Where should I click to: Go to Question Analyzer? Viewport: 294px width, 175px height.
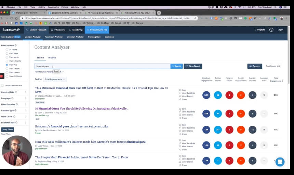pyautogui.click(x=75, y=37)
